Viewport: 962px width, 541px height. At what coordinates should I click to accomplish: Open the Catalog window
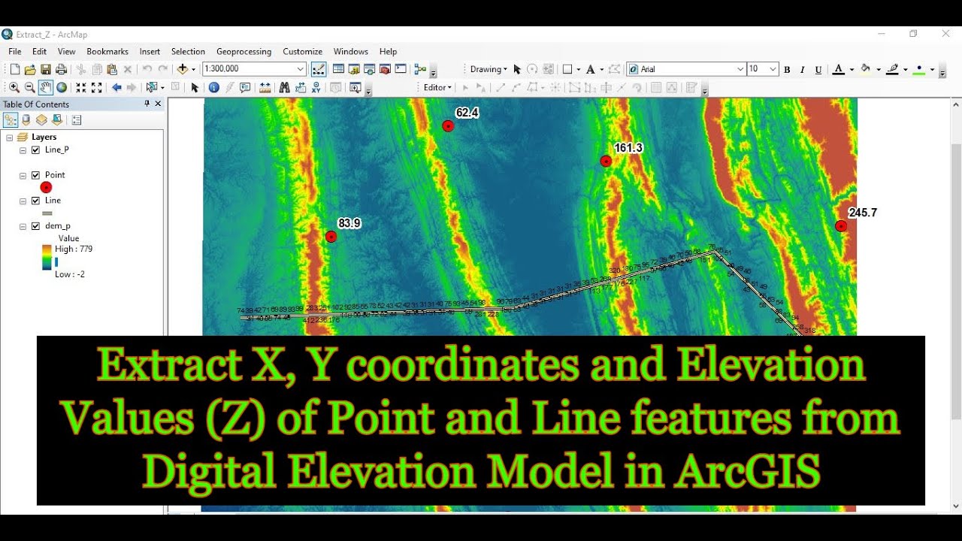(x=354, y=69)
